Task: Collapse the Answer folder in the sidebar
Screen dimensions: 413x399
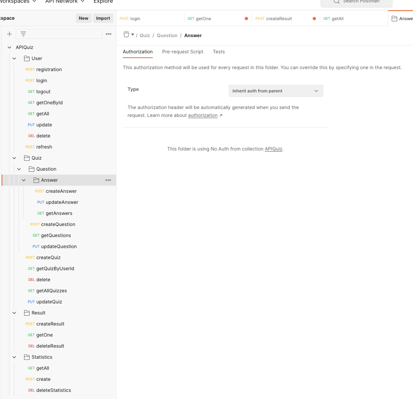Action: tap(24, 180)
